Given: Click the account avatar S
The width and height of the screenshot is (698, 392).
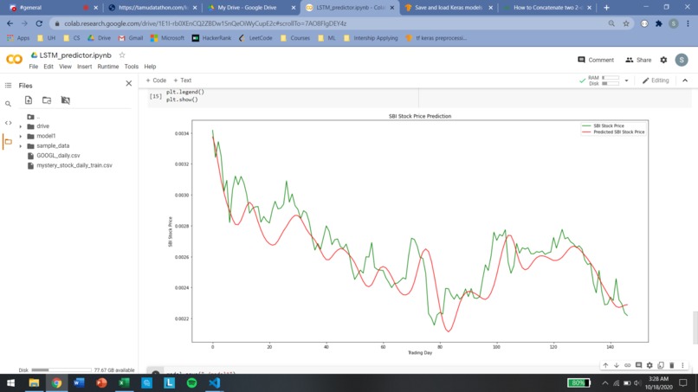Looking at the screenshot, I should tap(681, 60).
